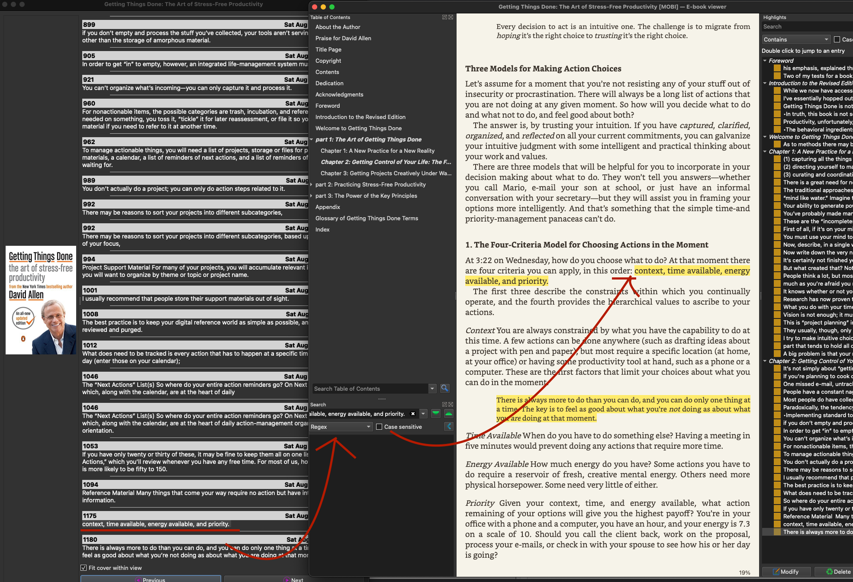Click the Table of Contents search magnifier

pos(444,388)
